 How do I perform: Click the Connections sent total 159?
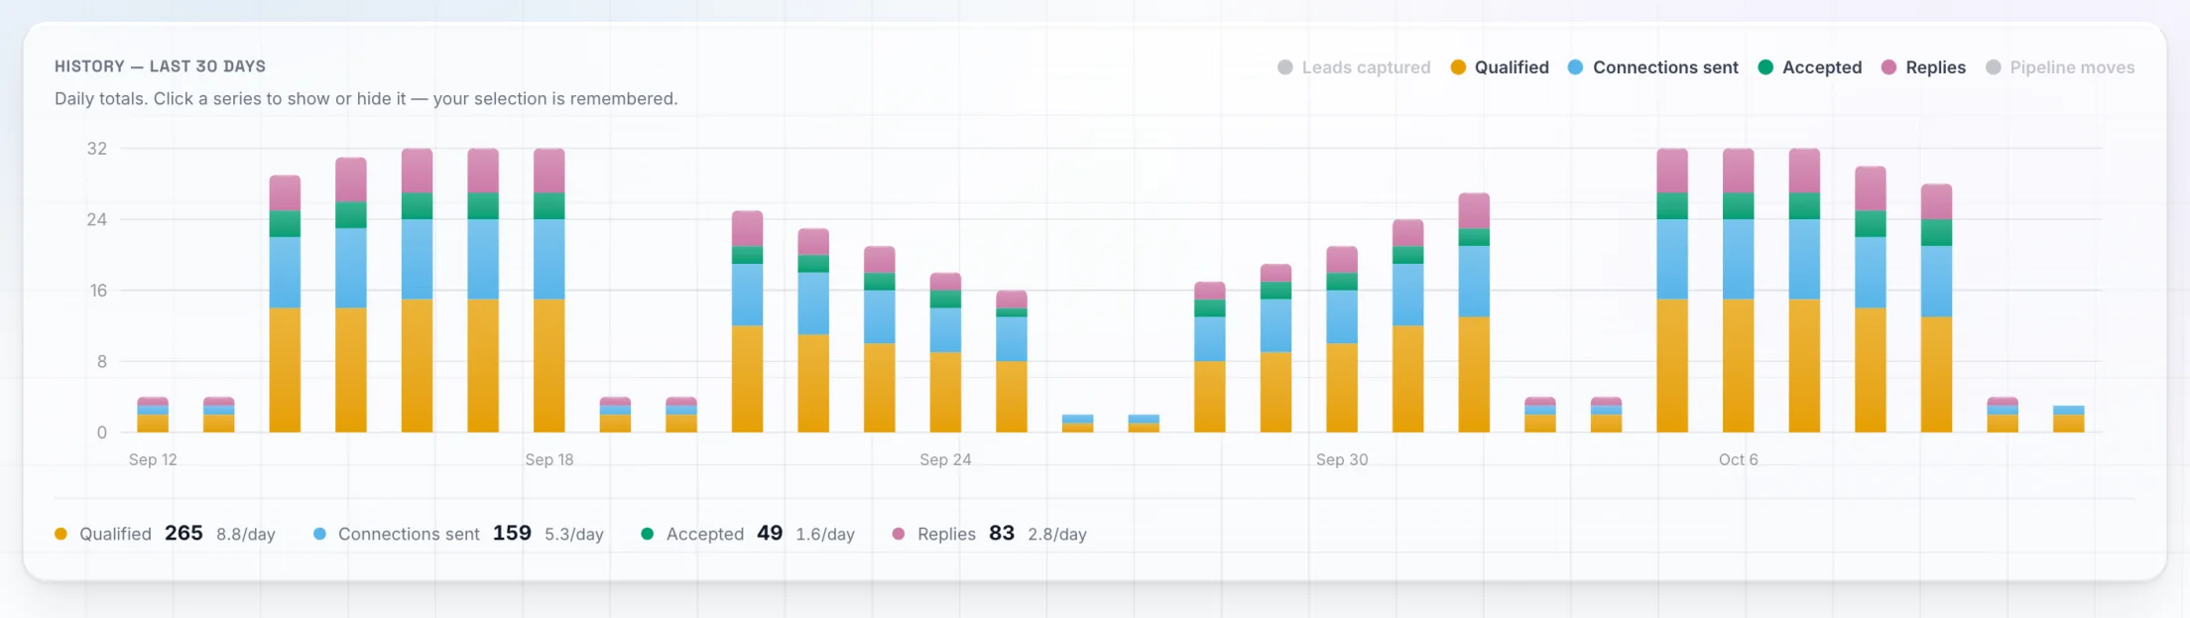(512, 533)
